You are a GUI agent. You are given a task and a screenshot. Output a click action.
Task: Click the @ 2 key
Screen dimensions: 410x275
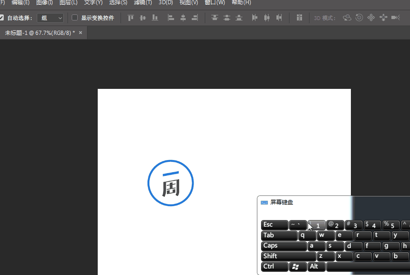(335, 225)
